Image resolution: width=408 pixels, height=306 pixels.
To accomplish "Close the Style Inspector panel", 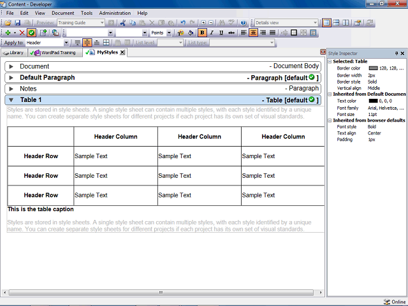I will pyautogui.click(x=402, y=54).
